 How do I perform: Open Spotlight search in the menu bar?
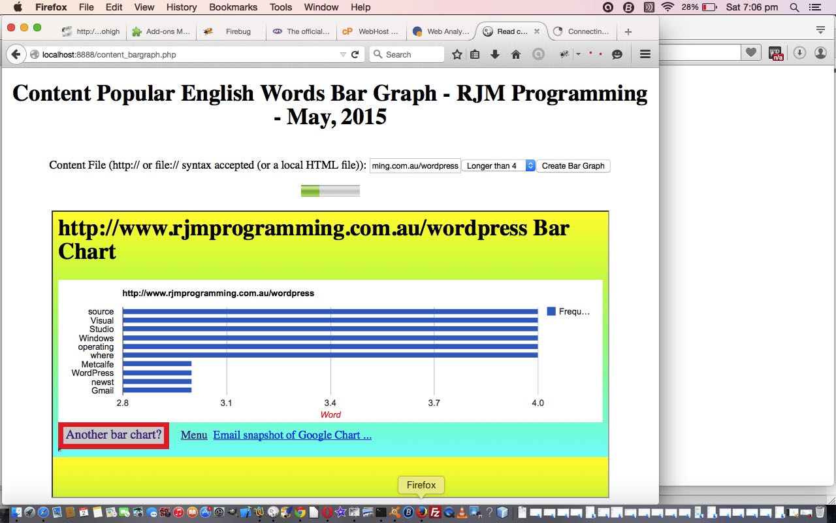pyautogui.click(x=794, y=7)
